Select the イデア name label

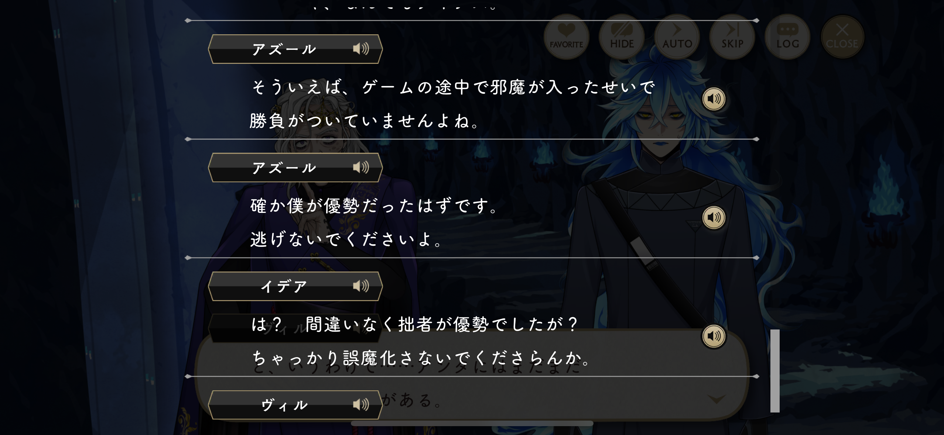click(284, 286)
